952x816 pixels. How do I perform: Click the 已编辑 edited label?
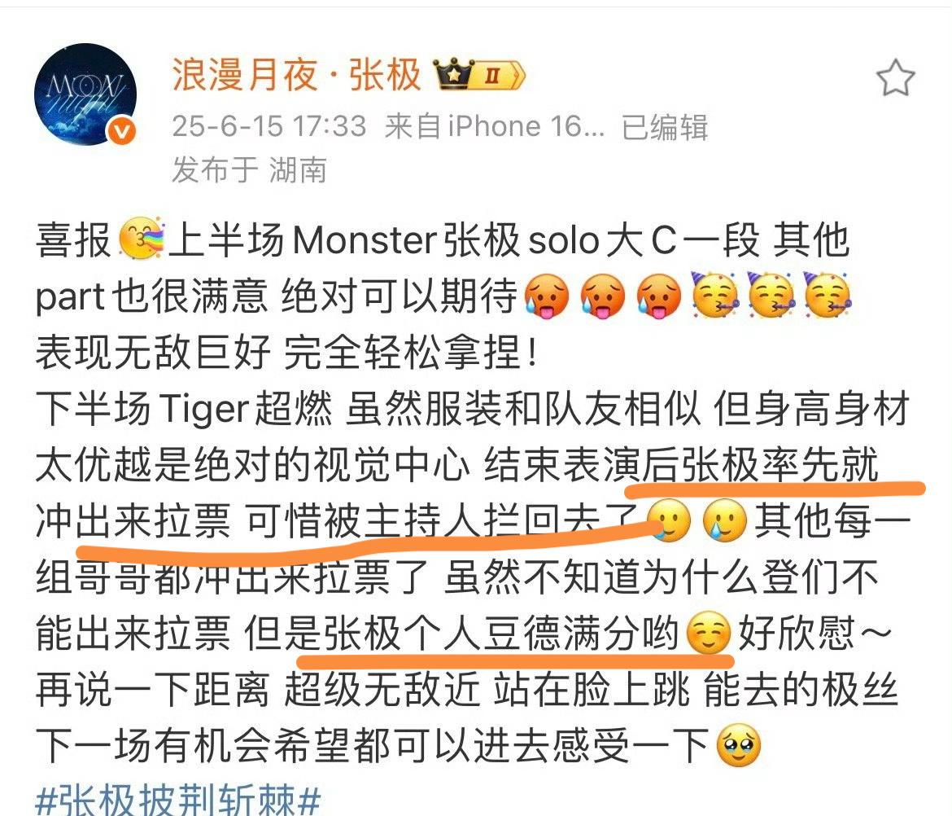[x=665, y=127]
